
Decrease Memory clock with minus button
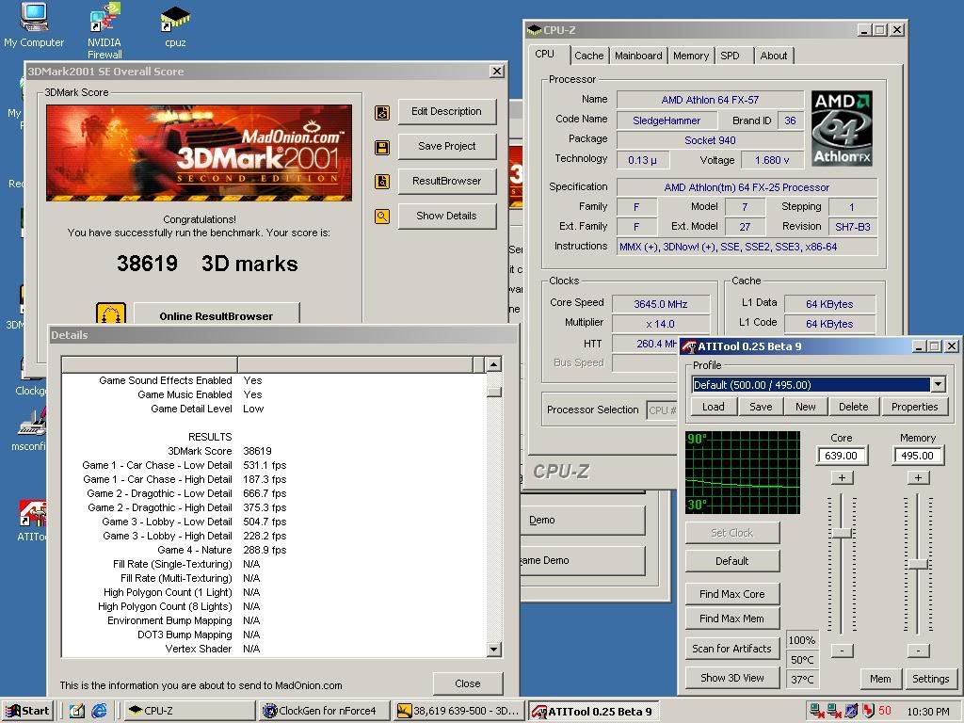tap(918, 651)
